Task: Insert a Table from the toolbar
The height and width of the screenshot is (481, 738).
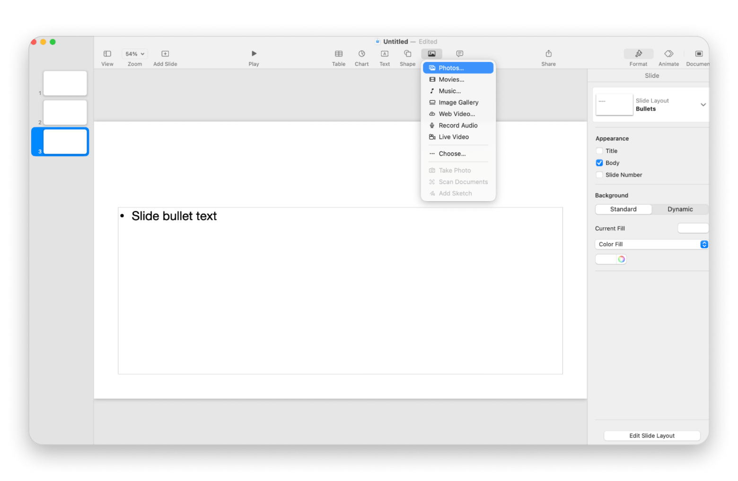Action: [x=339, y=54]
